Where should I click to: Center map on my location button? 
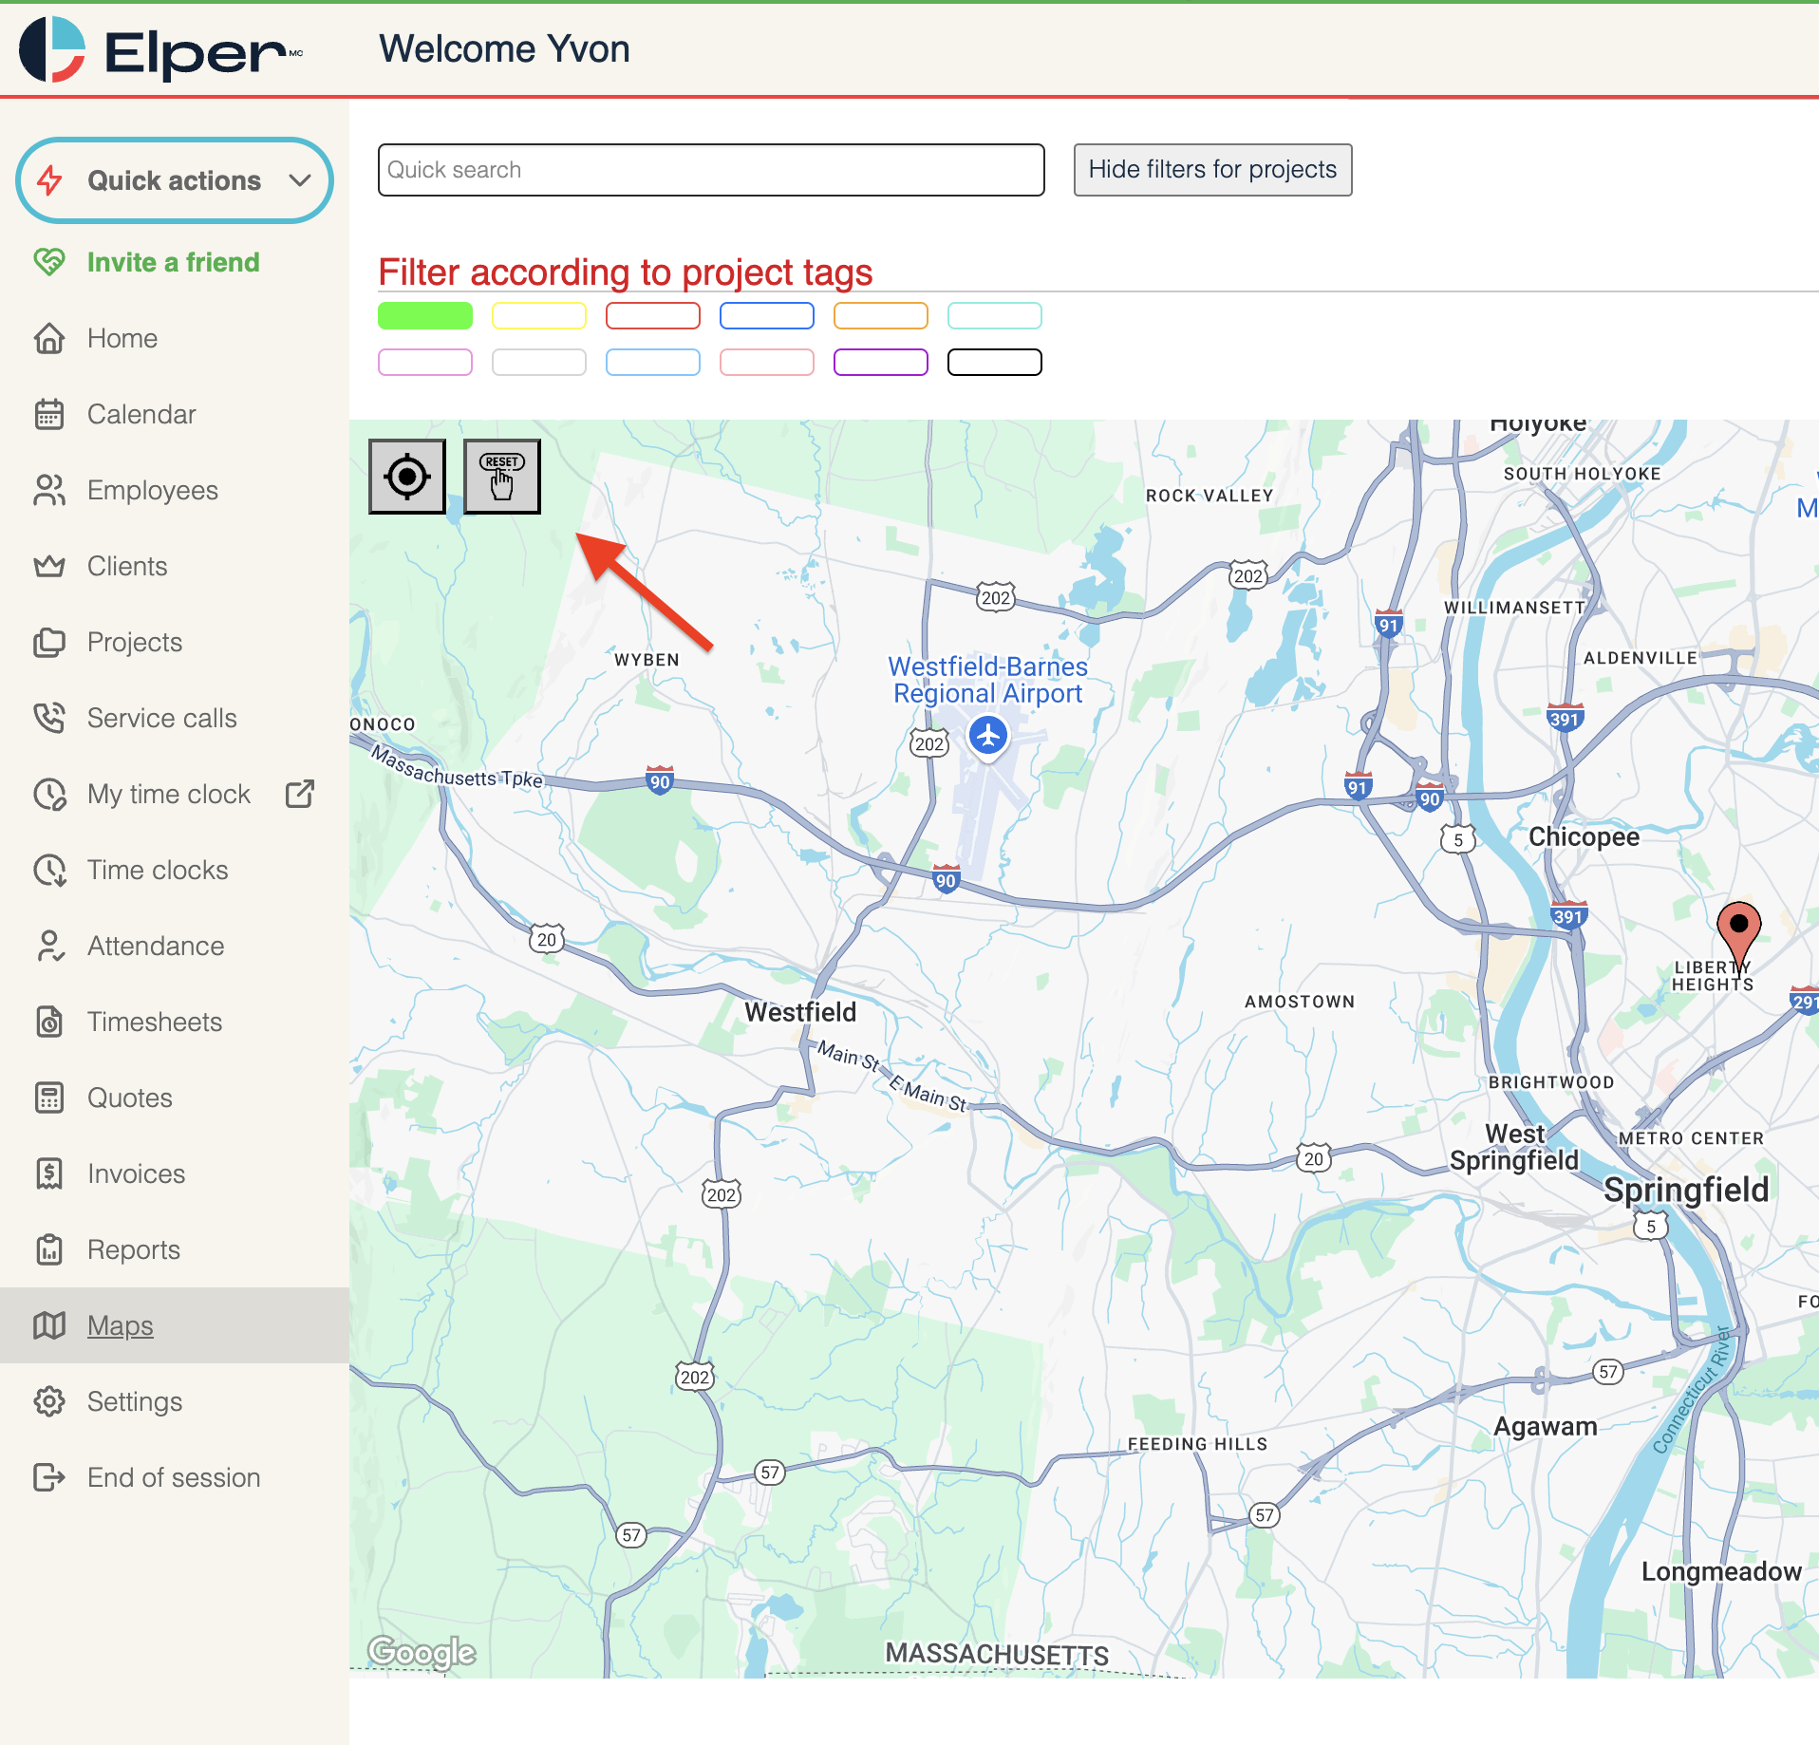[407, 476]
